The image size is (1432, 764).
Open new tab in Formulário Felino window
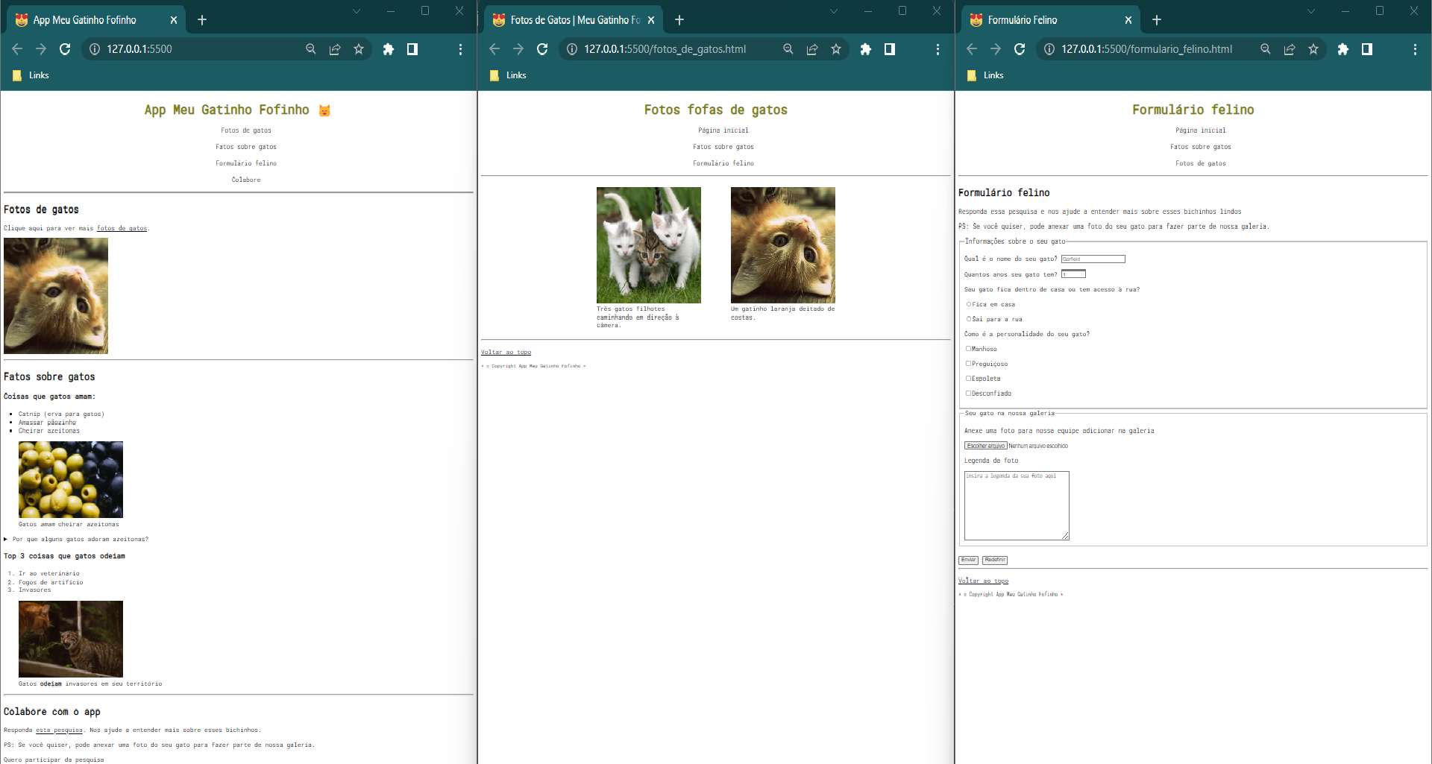point(1157,20)
